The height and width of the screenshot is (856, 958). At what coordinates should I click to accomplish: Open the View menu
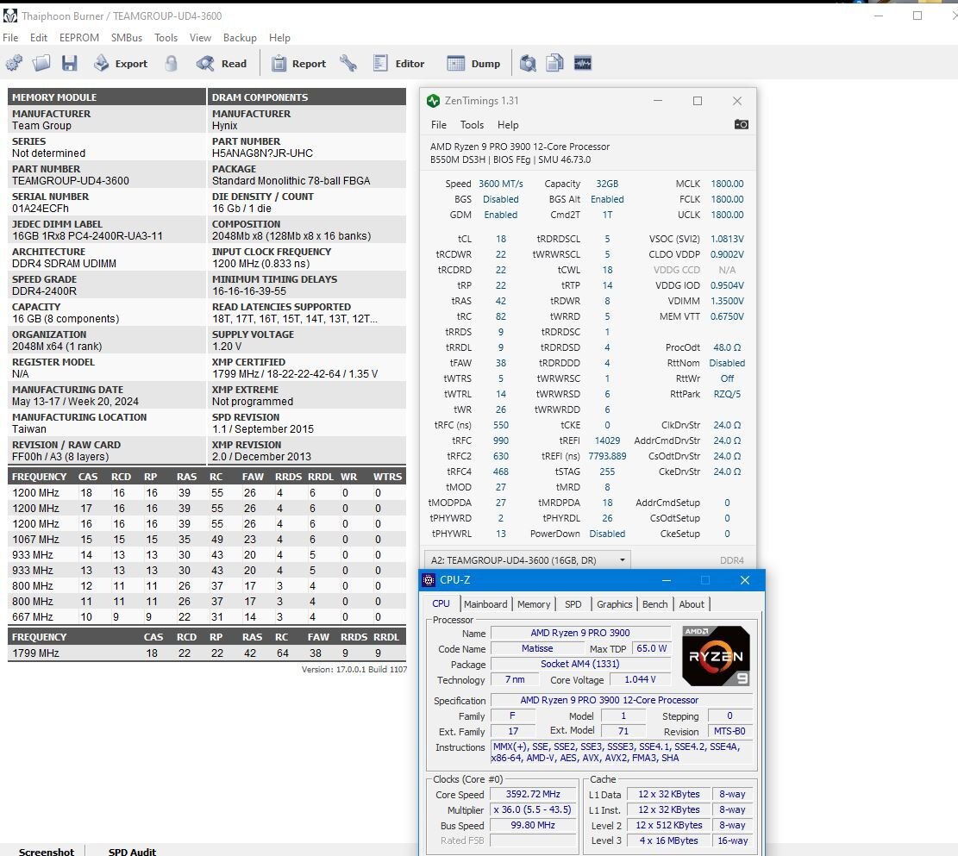click(200, 38)
